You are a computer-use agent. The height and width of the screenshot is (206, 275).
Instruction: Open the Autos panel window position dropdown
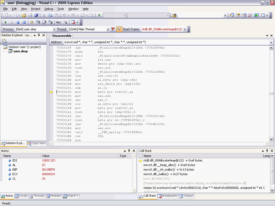point(125,151)
